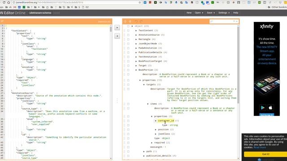Open the browser home page
This screenshot has height=161, width=287.
click(x=9, y=3)
